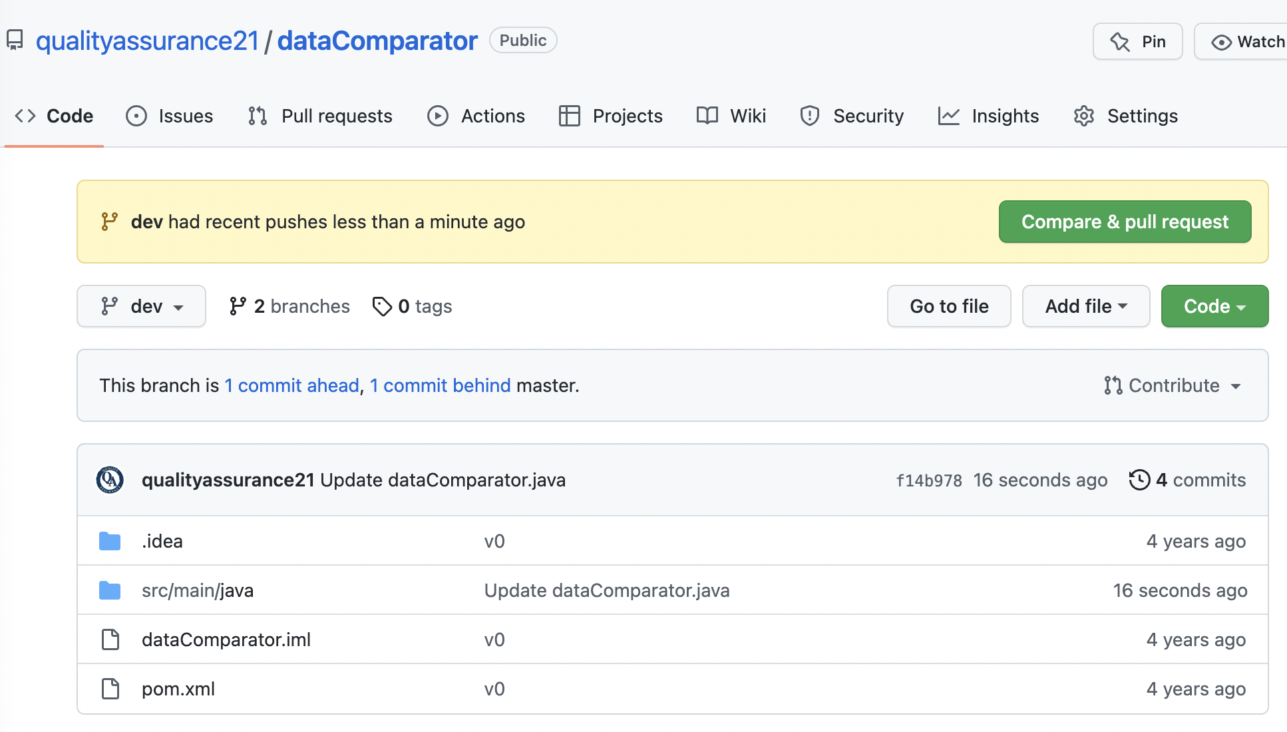Click the dataComparator.iml file icon
Image resolution: width=1287 pixels, height=732 pixels.
point(110,640)
